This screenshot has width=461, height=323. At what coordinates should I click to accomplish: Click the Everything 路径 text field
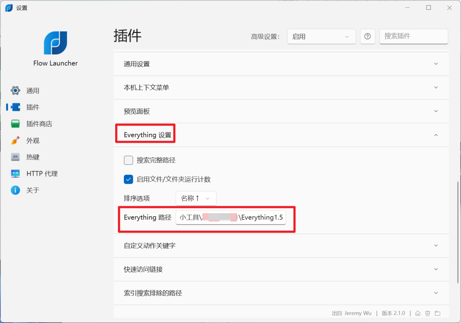(x=231, y=218)
